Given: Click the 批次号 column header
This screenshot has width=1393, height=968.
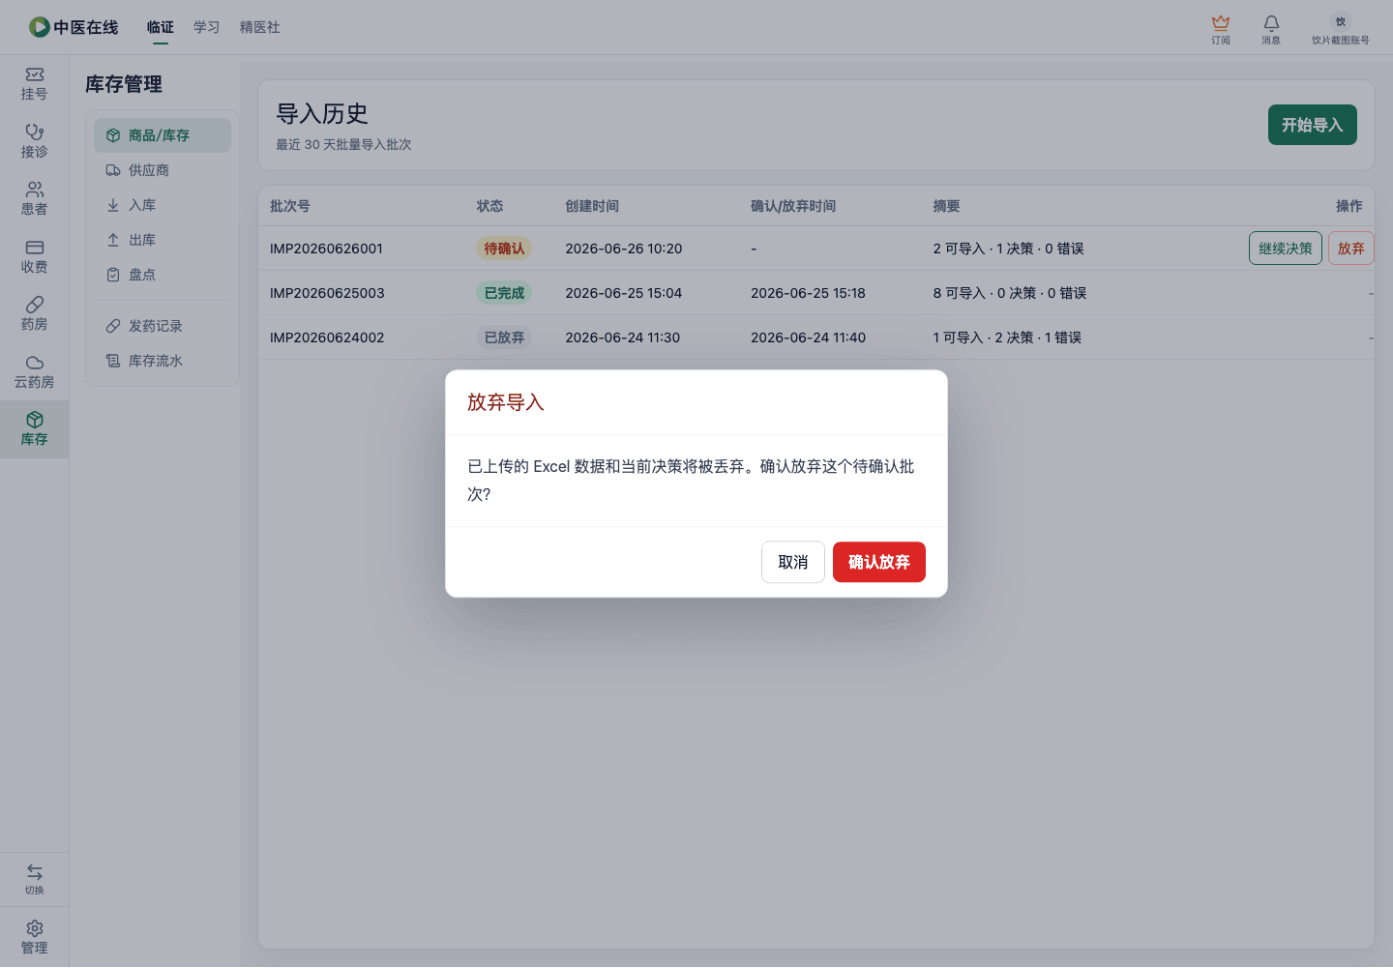Looking at the screenshot, I should point(290,206).
